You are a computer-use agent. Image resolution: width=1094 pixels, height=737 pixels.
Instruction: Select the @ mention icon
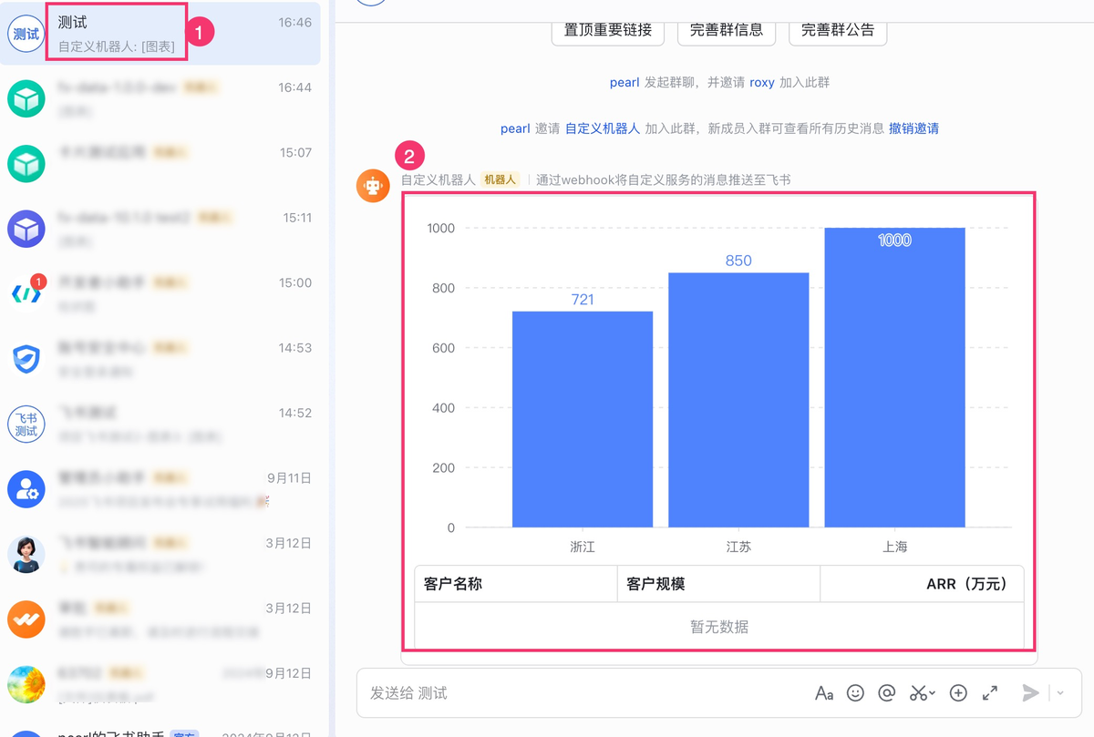click(x=887, y=692)
